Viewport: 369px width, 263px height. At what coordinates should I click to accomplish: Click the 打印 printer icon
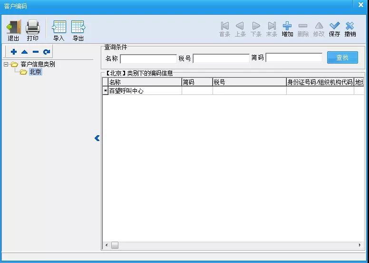click(x=32, y=27)
